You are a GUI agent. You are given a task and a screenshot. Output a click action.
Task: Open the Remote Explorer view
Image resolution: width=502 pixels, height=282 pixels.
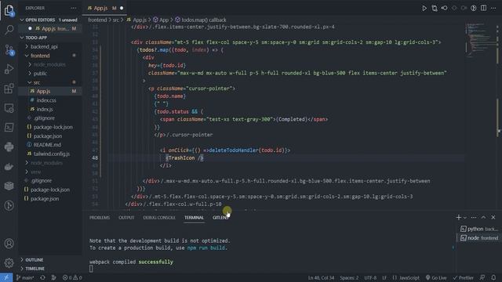(x=9, y=108)
